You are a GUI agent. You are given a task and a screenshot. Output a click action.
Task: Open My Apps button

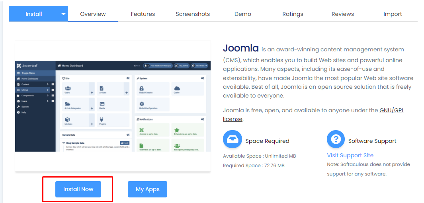pos(148,189)
